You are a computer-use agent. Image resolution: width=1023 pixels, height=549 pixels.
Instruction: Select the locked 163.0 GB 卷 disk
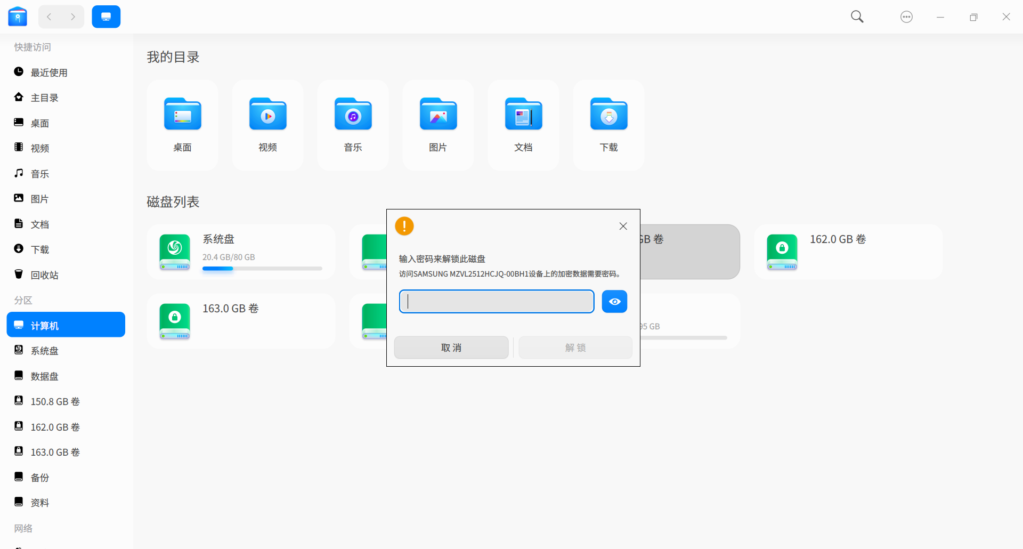[x=240, y=321]
